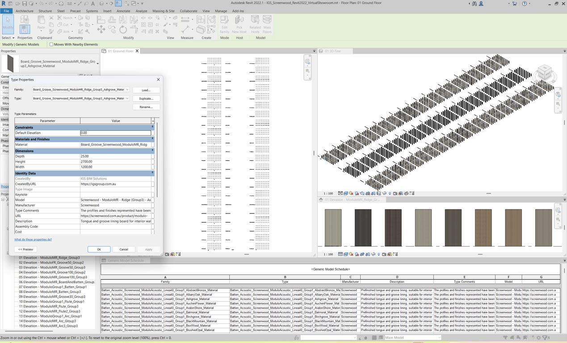Click the Move tool in Modify panel
The image size is (567, 343).
tap(101, 30)
